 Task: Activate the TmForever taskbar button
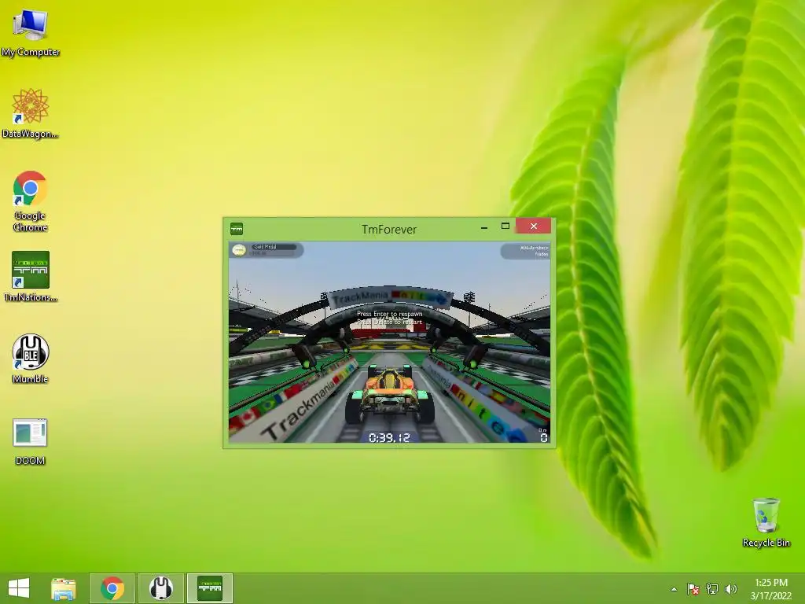[210, 588]
